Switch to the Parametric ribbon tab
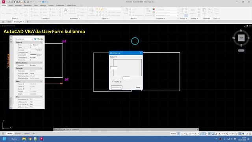 tap(28, 6)
